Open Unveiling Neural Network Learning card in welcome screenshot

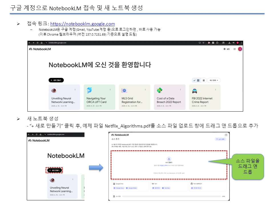pyautogui.click(x=64, y=97)
